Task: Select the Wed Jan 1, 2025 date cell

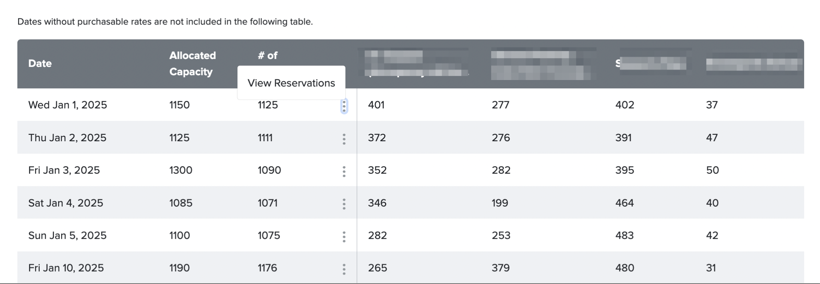Action: click(68, 105)
